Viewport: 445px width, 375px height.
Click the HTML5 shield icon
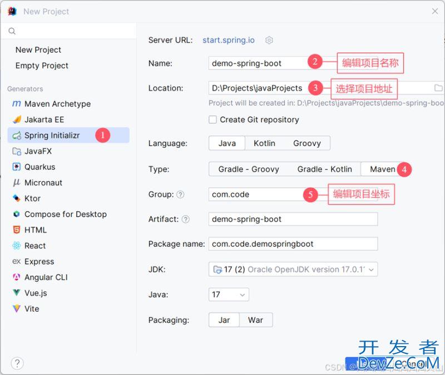pos(17,230)
